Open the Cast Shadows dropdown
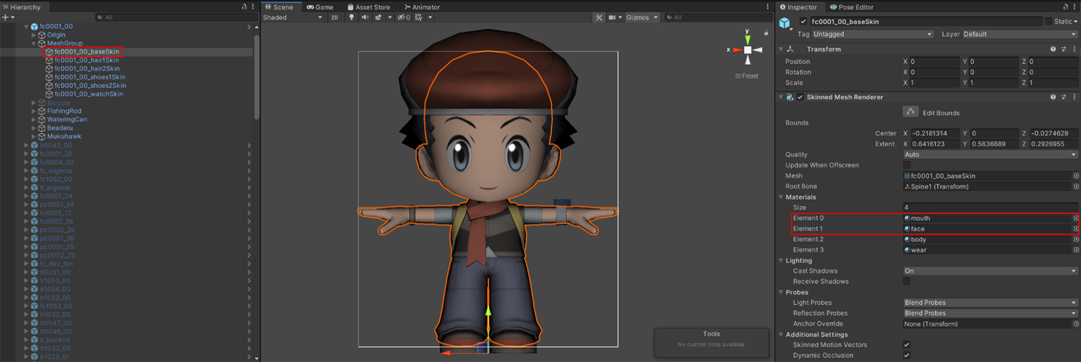The image size is (1081, 362). coord(990,271)
